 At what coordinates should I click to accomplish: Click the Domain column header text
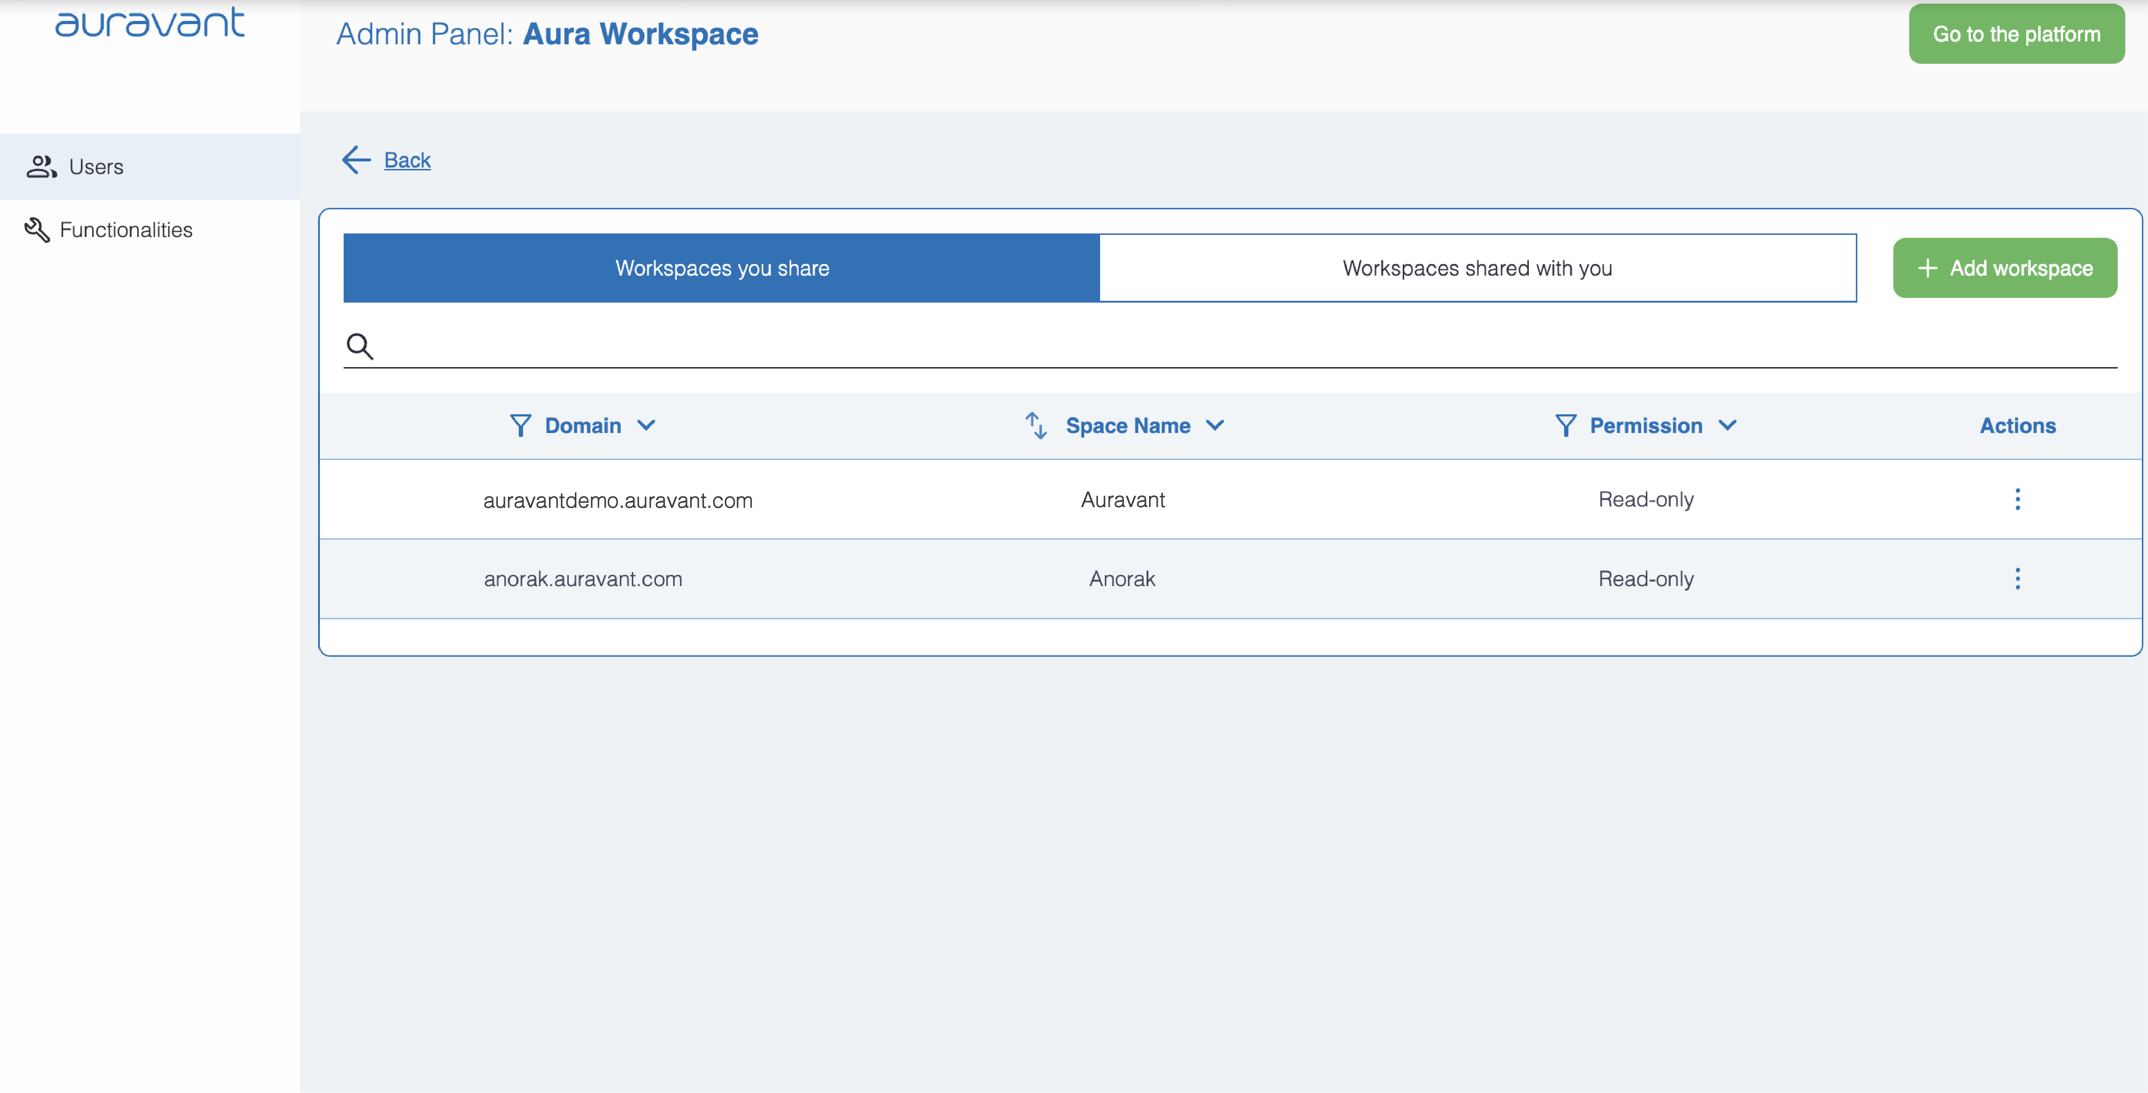583,426
